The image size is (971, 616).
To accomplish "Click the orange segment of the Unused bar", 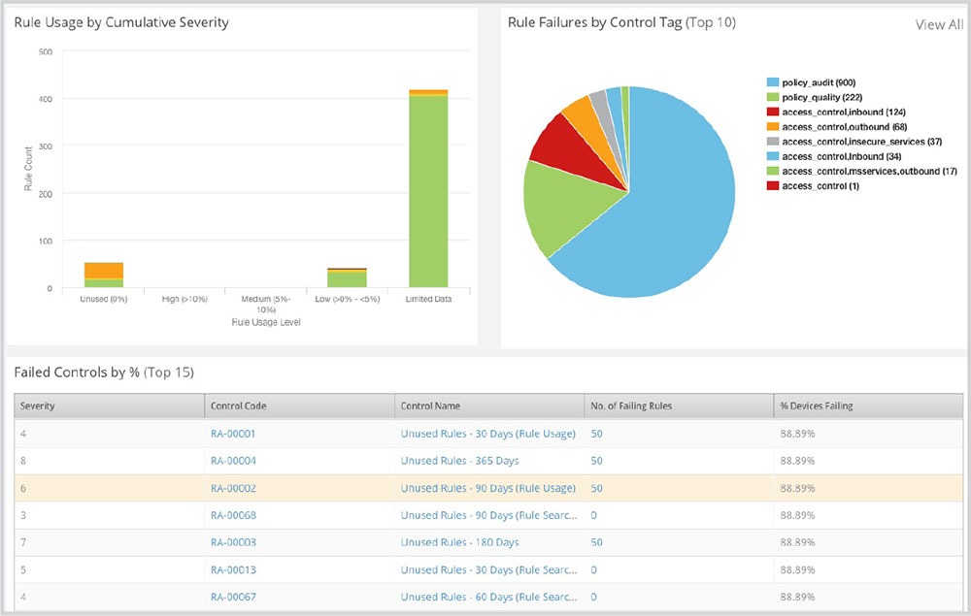I will point(104,271).
